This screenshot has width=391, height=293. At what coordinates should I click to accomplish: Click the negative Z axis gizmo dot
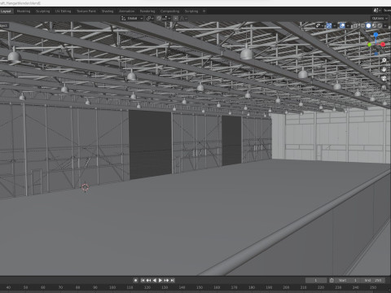coord(376,54)
